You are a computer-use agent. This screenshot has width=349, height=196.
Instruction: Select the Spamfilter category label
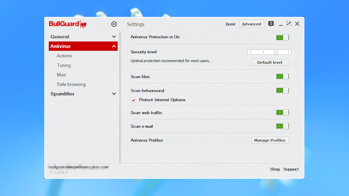click(62, 94)
